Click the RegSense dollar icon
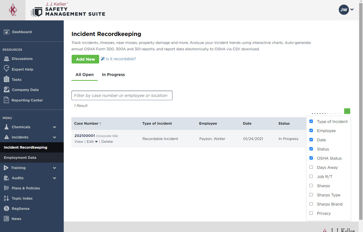 pyautogui.click(x=7, y=208)
